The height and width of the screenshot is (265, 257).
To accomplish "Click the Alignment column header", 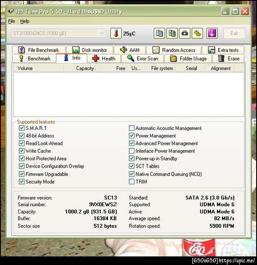I will click(x=220, y=68).
